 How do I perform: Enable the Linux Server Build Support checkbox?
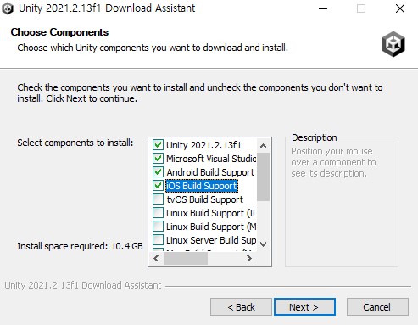(158, 240)
